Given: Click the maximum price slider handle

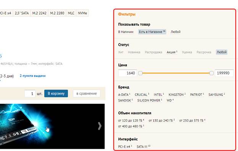Looking at the screenshot, I should 211,73.
